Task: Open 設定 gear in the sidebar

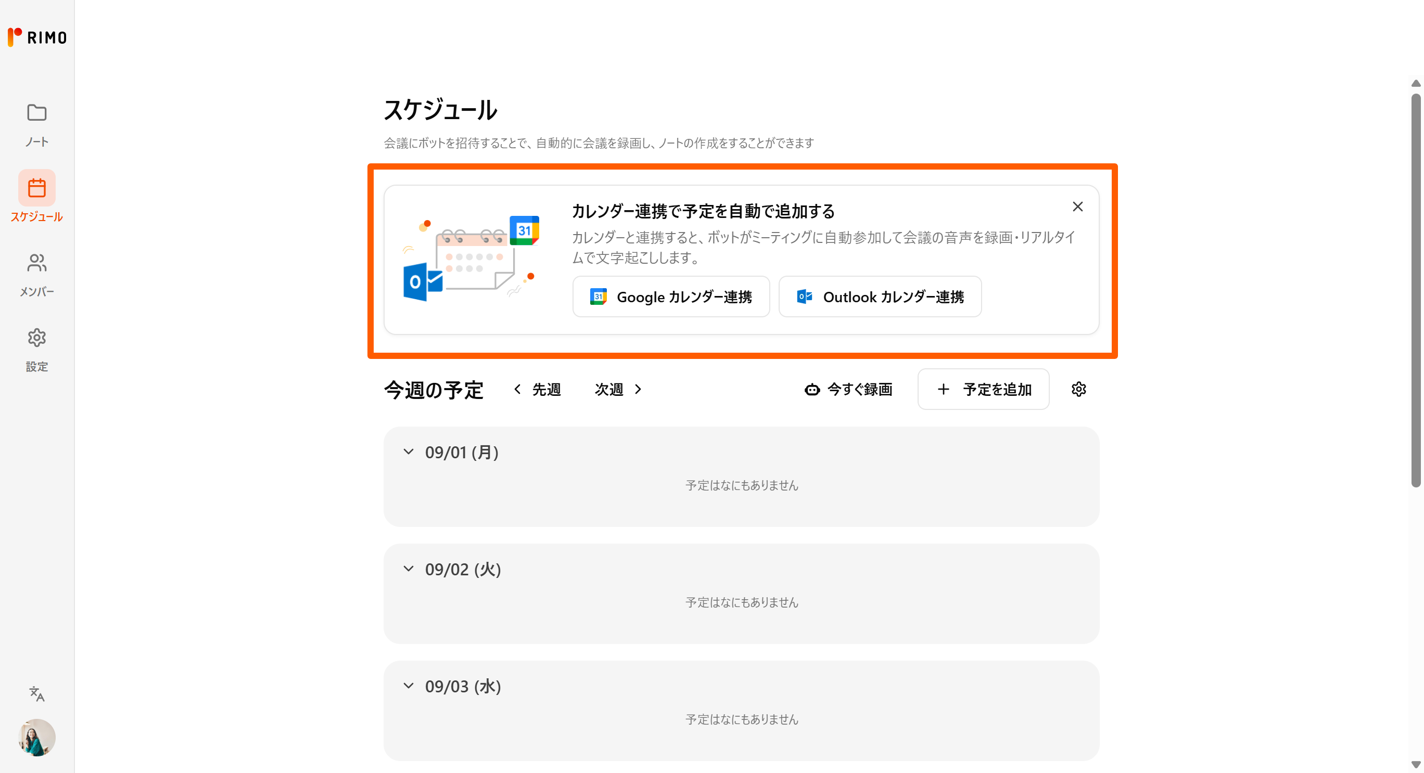Action: (36, 338)
